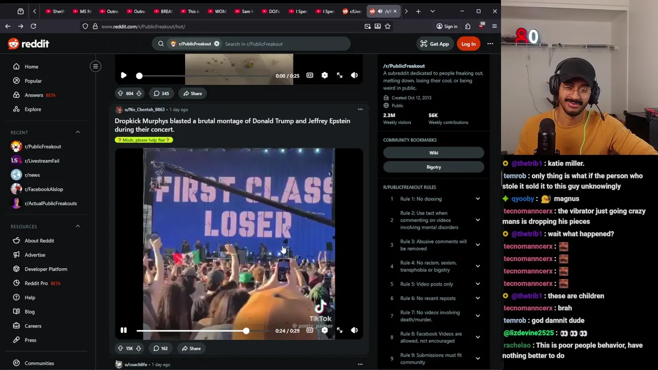658x370 pixels.
Task: Share the Dropkick Murphys post
Action: (191, 348)
